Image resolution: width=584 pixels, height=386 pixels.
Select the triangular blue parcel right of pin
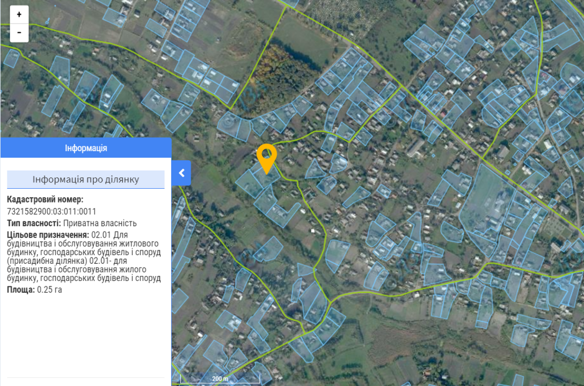pos(315,170)
